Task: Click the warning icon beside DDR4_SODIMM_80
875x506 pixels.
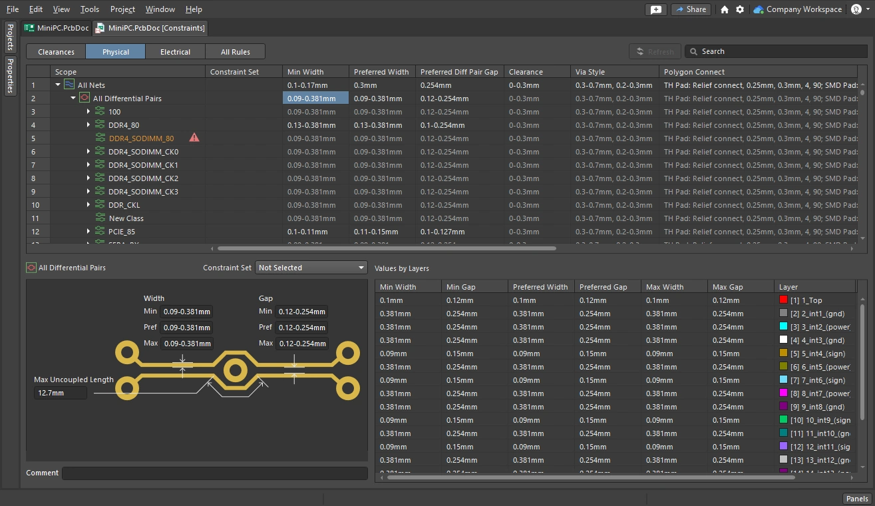Action: tap(194, 138)
